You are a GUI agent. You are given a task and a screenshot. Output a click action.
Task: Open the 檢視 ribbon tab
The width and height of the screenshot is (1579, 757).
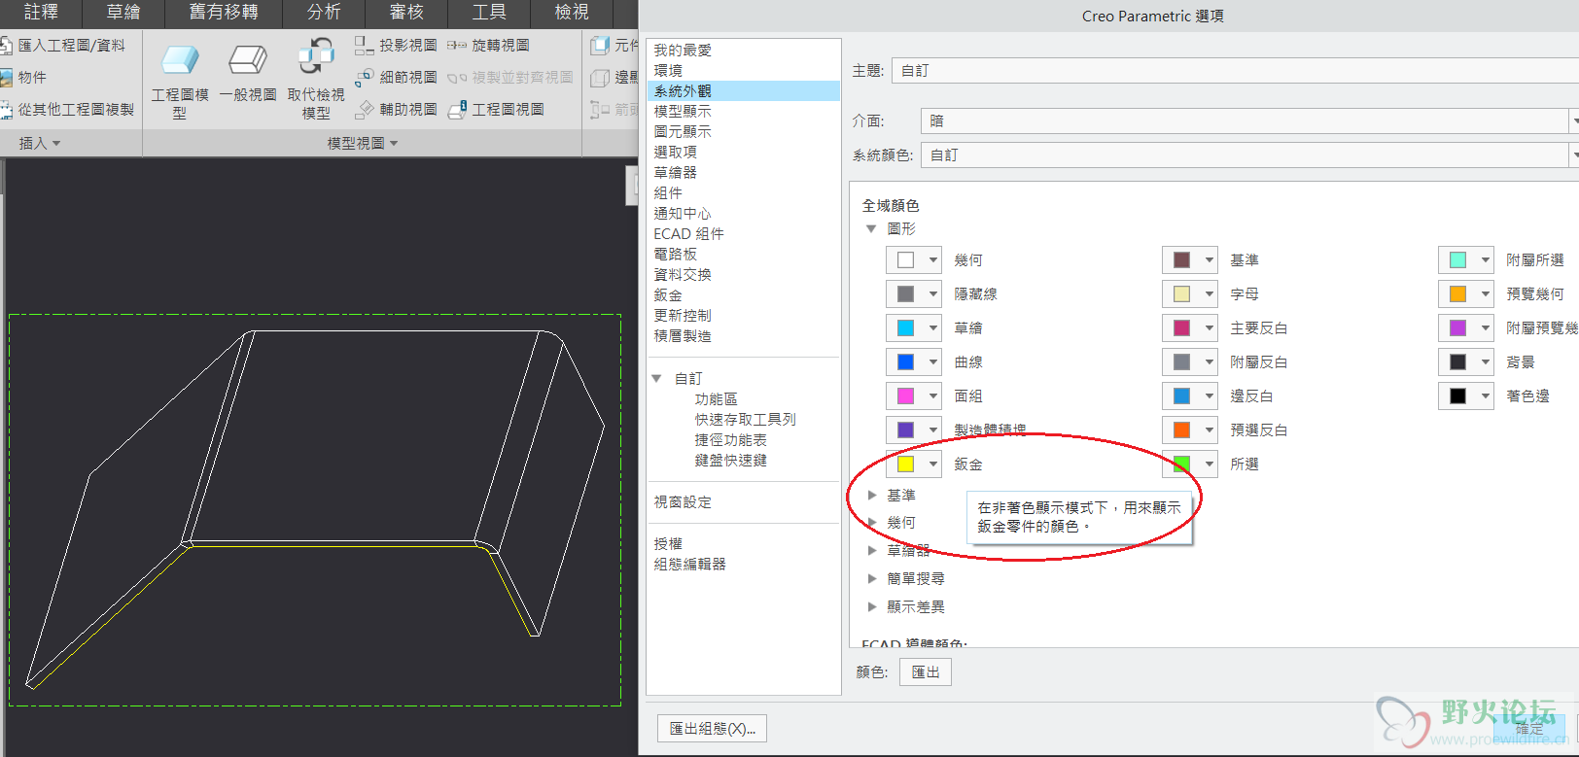[572, 13]
